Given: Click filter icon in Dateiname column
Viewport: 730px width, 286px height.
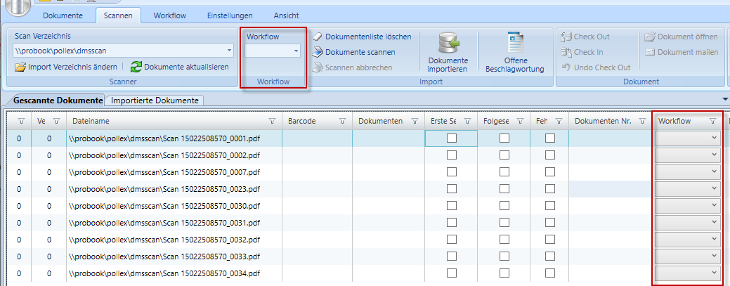Looking at the screenshot, I should point(272,121).
